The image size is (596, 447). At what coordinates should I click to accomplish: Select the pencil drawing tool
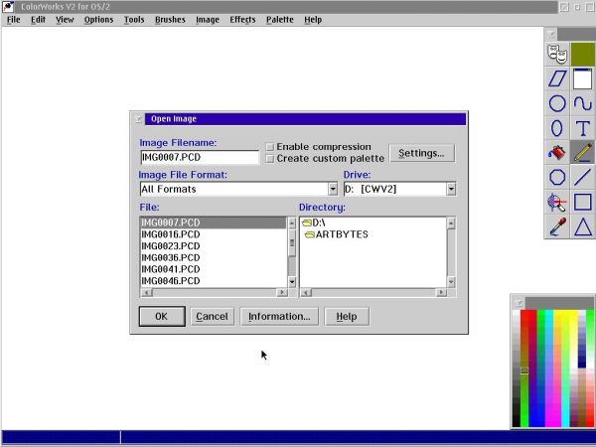click(x=582, y=153)
